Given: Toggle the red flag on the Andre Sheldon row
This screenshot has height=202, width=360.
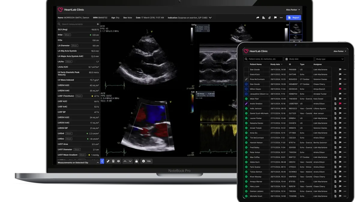Looking at the screenshot, I should [340, 104].
